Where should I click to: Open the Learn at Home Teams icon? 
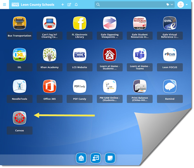point(140,55)
